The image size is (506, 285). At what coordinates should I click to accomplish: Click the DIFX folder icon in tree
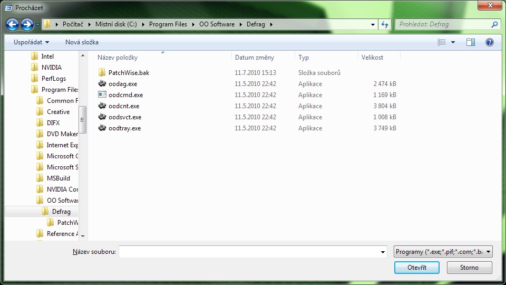40,123
